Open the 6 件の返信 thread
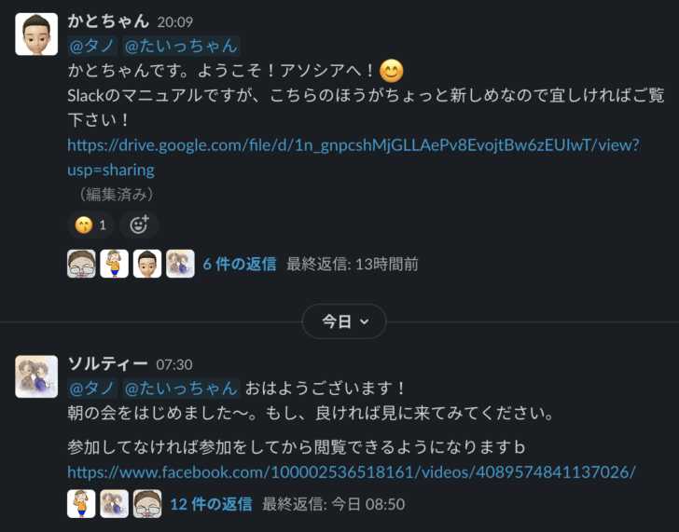 coord(240,264)
